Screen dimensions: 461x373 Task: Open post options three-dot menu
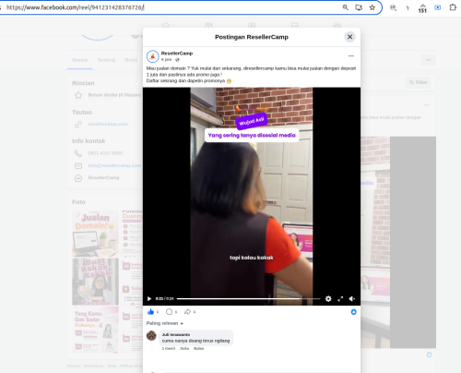(351, 56)
